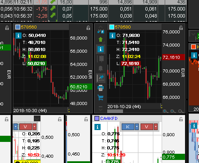Click the green 50,6210 price marker on the 578560 axis

81,87
